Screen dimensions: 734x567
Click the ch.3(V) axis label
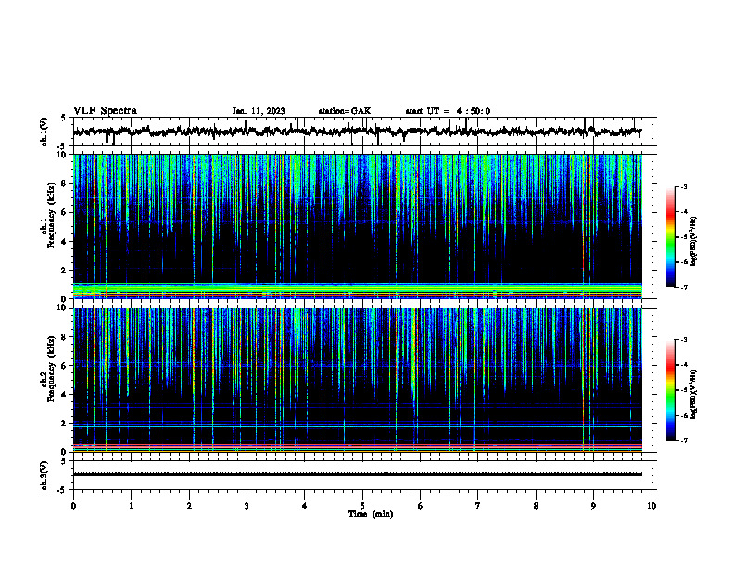[x=44, y=475]
